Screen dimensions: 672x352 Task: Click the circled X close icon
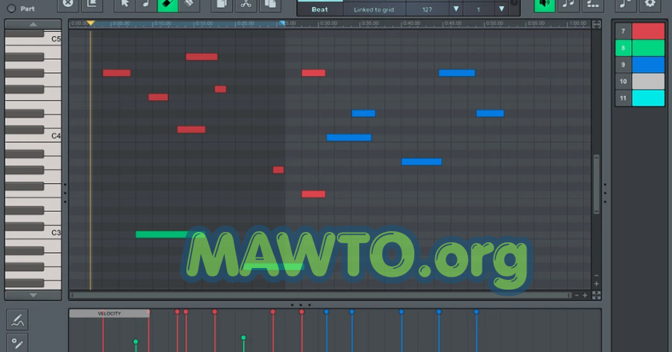(x=68, y=4)
